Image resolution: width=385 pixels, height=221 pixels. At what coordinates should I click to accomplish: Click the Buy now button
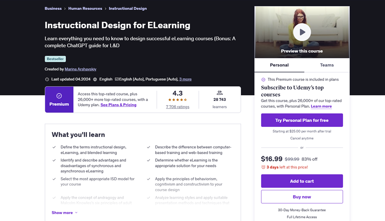(302, 197)
